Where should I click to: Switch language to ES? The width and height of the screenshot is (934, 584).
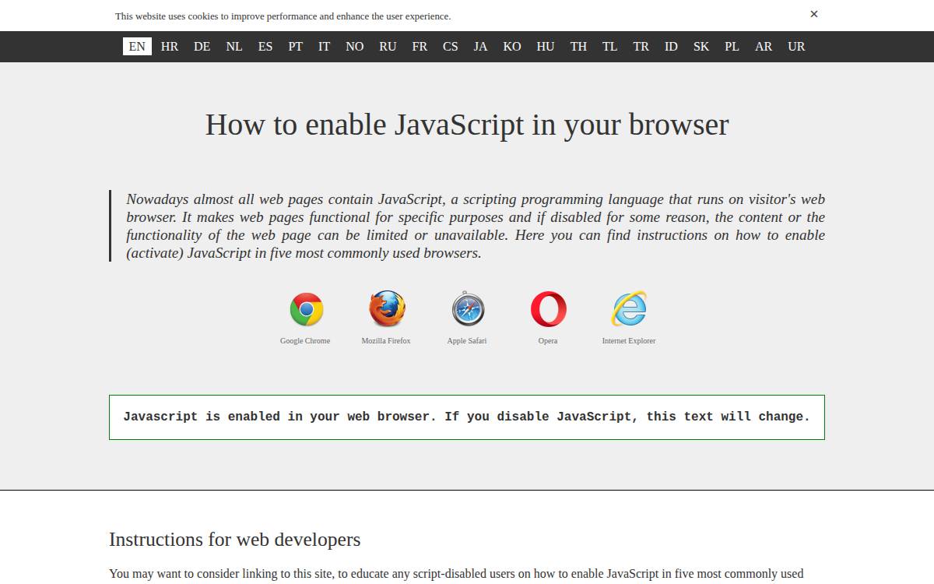pos(265,47)
